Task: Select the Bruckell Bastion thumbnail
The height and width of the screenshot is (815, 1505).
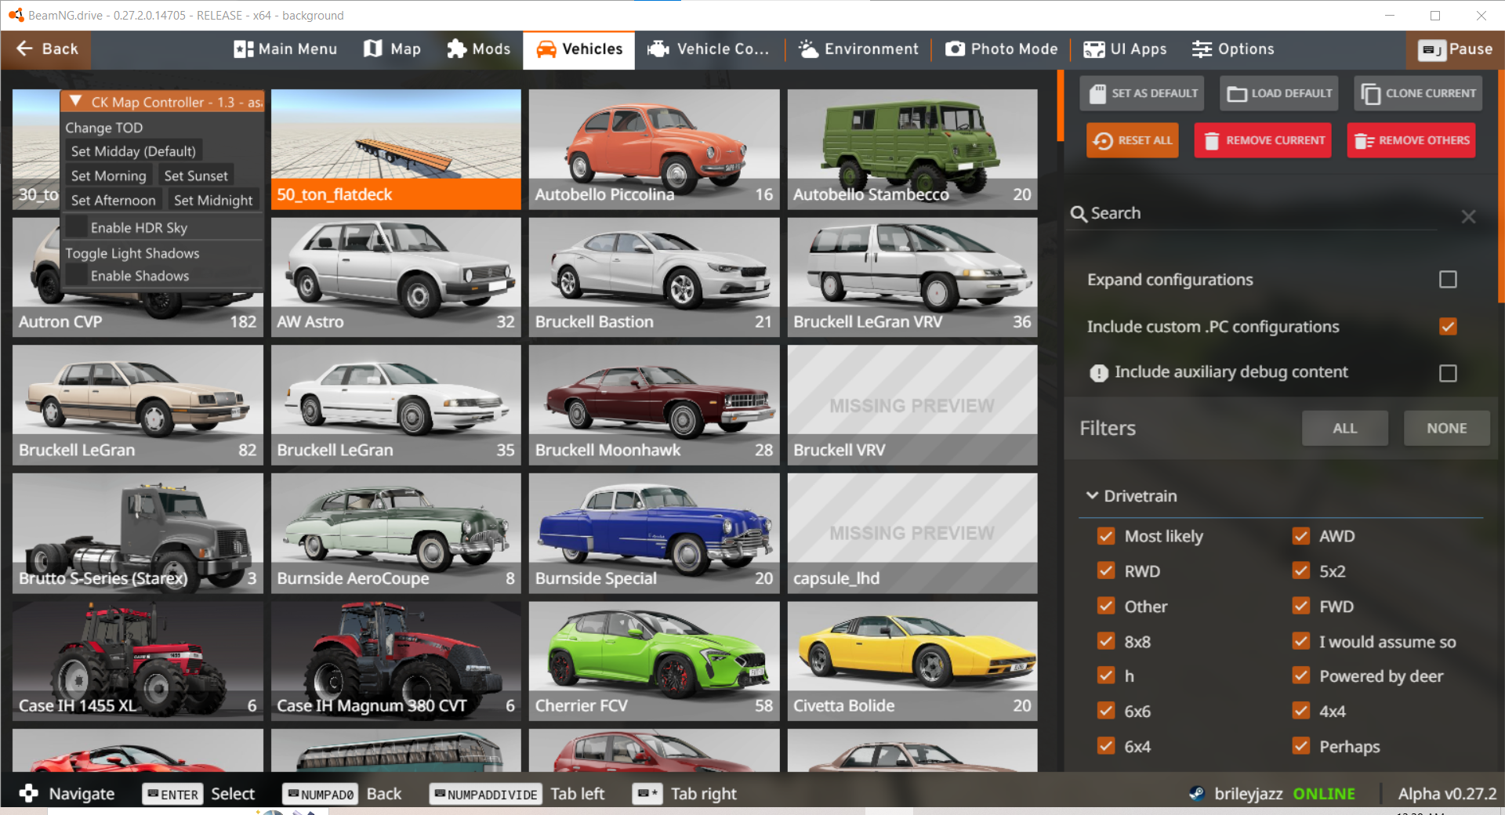Action: click(654, 277)
